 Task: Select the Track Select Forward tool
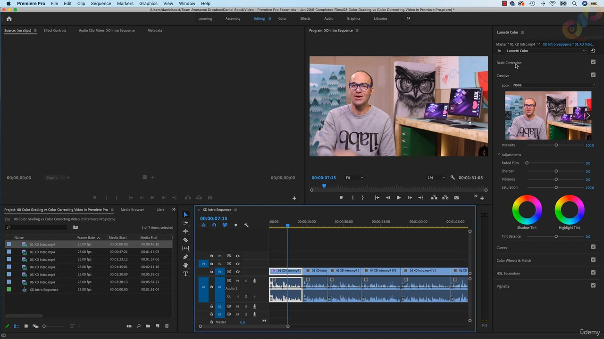(185, 223)
